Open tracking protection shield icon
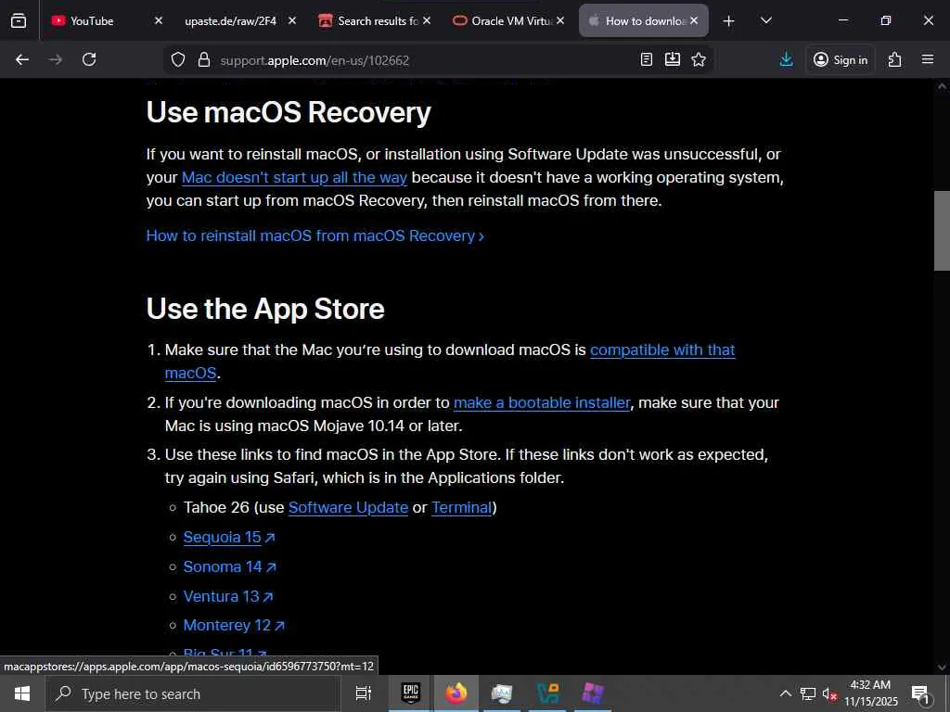 pos(177,59)
